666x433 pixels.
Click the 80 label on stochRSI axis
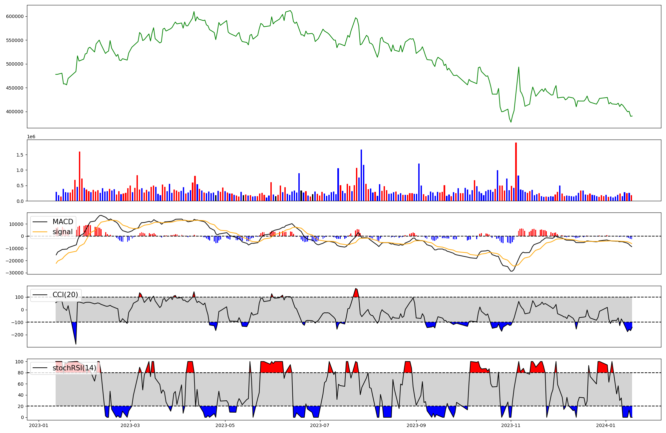(21, 373)
